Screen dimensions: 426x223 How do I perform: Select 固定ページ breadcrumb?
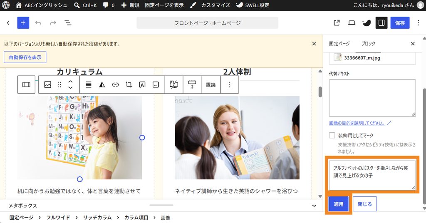(x=22, y=218)
